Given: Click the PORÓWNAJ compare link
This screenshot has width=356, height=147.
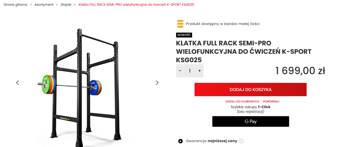Looking at the screenshot, I should tap(271, 101).
